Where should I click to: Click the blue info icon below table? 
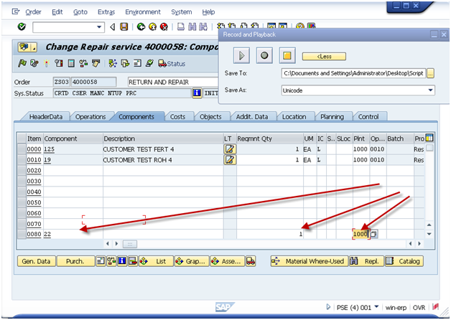click(x=122, y=261)
